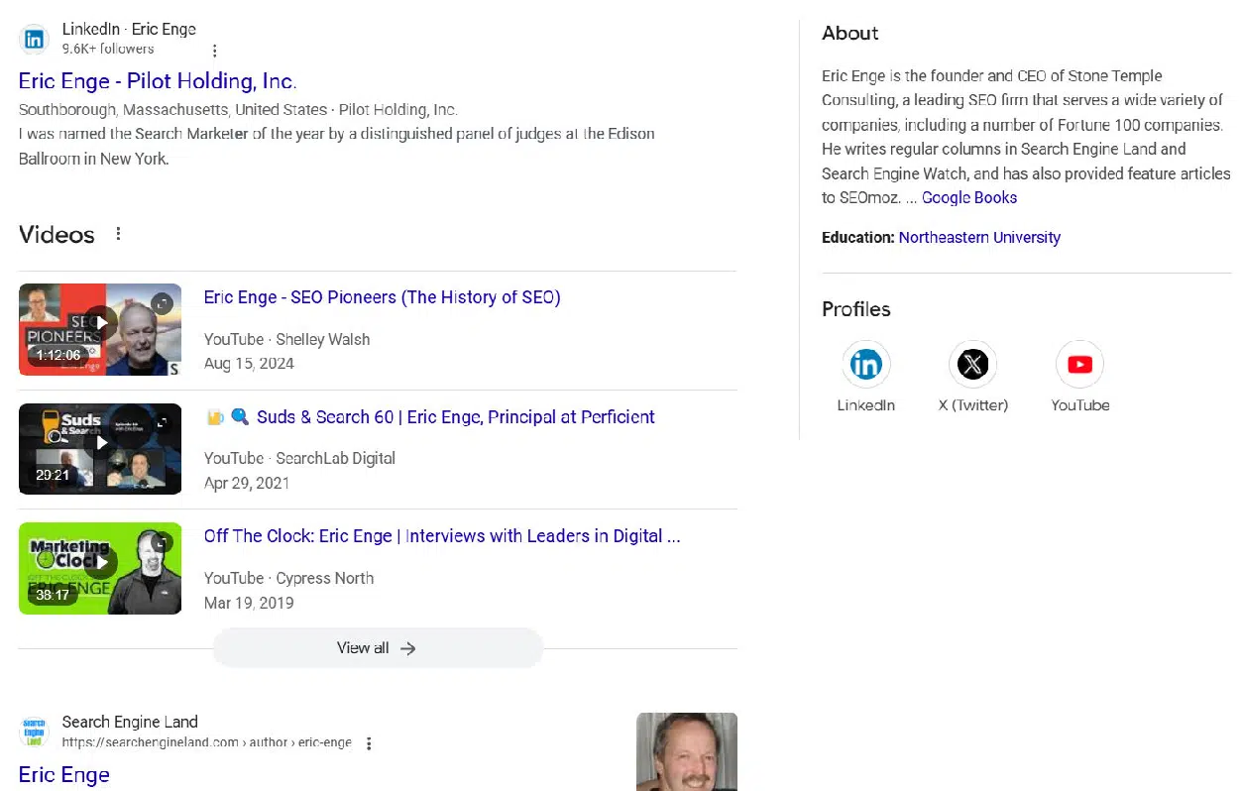The height and width of the screenshot is (791, 1242).
Task: Click the YouTube · Shelley Walsh source text
Action: click(286, 339)
